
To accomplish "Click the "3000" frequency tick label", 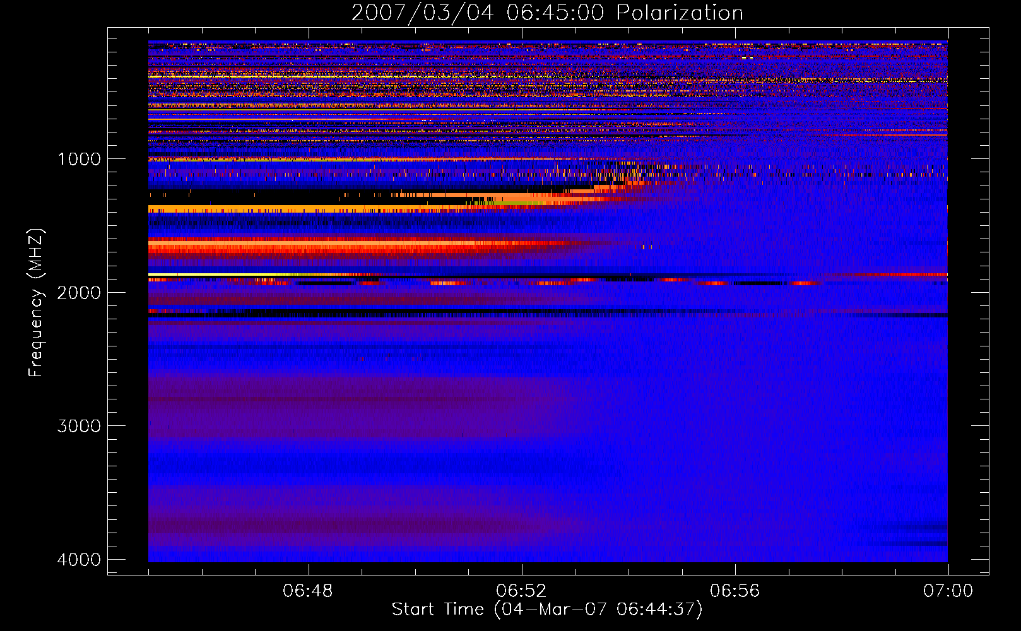I will point(79,427).
